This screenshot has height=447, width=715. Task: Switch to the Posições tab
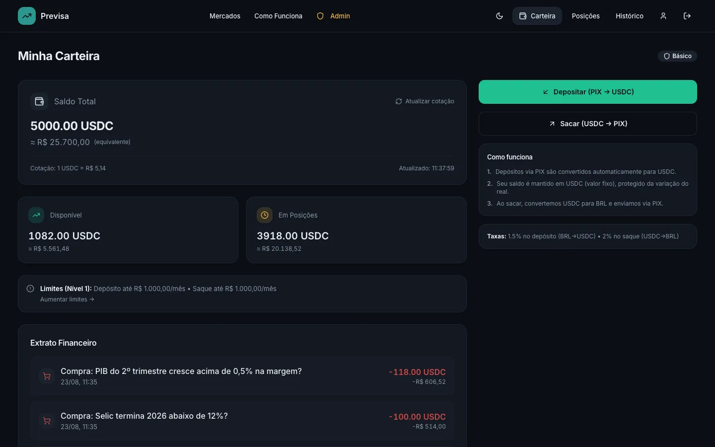coord(585,16)
